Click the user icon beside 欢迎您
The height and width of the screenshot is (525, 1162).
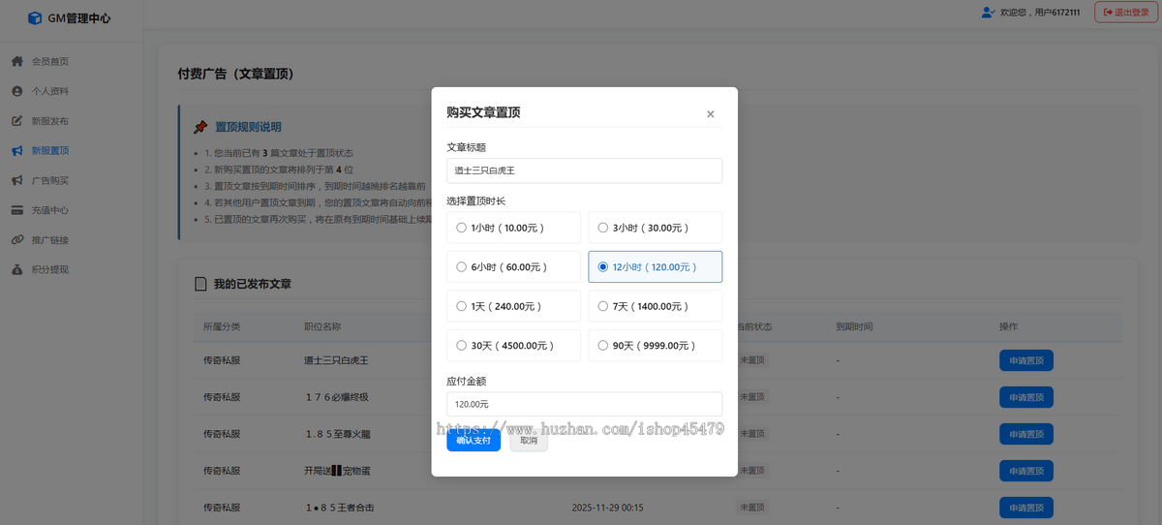tap(988, 12)
